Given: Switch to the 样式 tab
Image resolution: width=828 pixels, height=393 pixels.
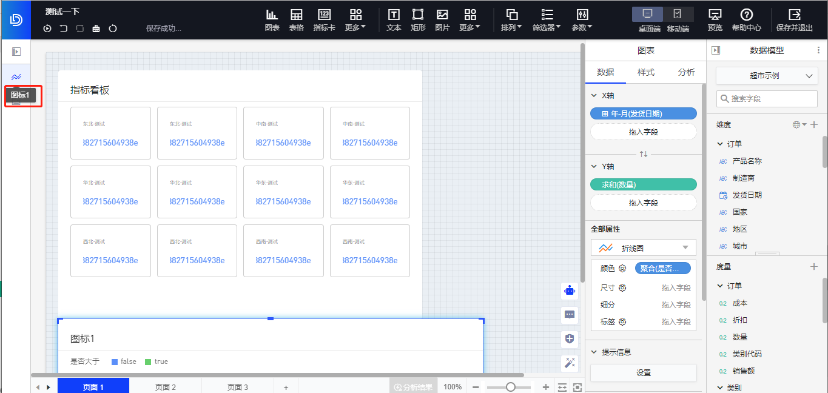Looking at the screenshot, I should [x=645, y=72].
